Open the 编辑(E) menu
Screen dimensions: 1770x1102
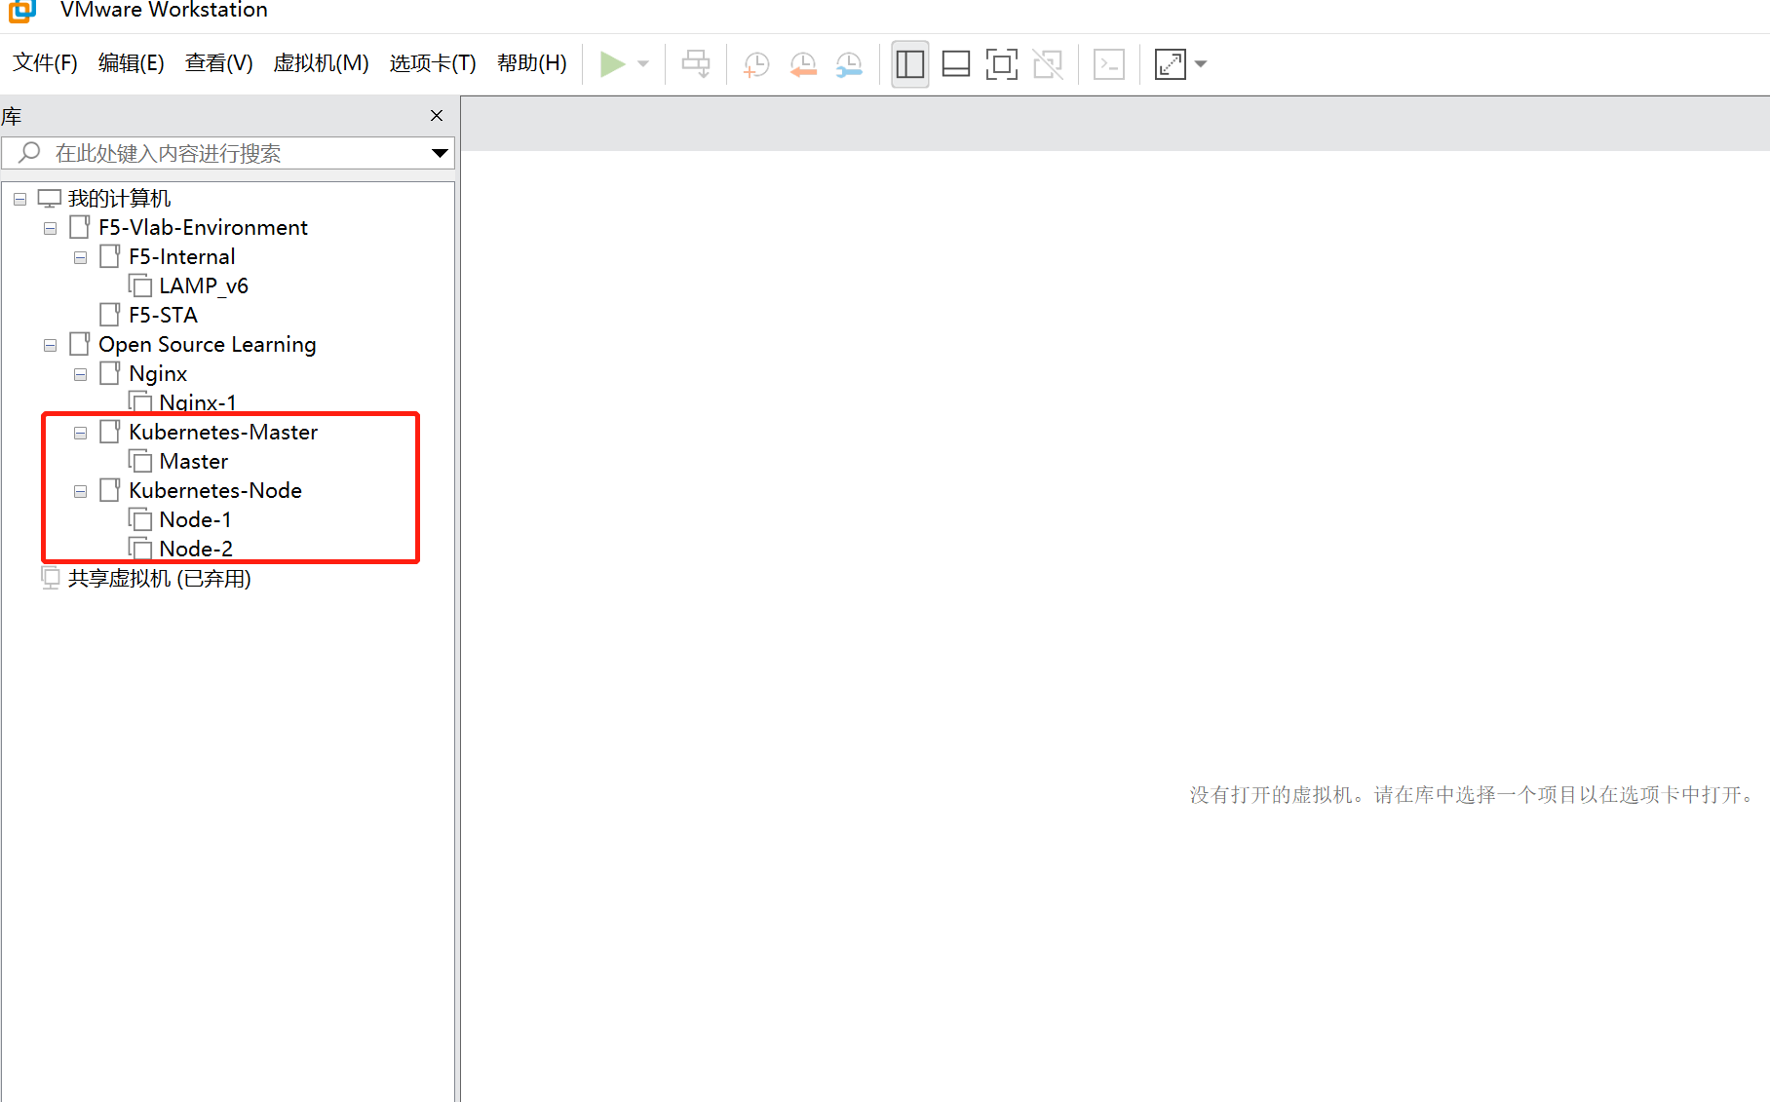pos(132,63)
